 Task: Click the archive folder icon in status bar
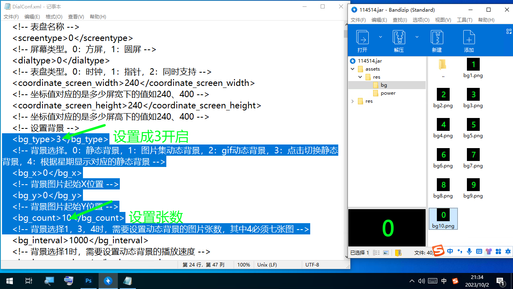click(398, 252)
